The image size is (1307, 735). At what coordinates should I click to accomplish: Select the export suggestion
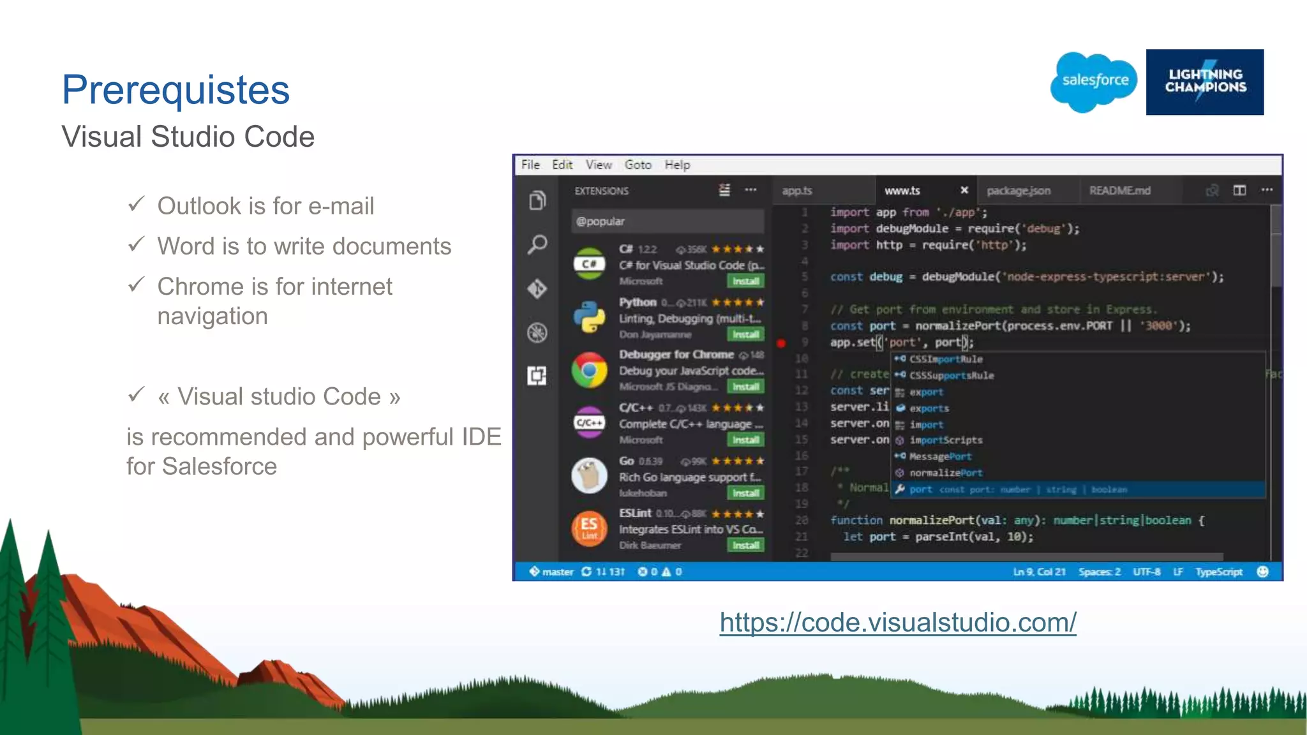tap(1078, 392)
